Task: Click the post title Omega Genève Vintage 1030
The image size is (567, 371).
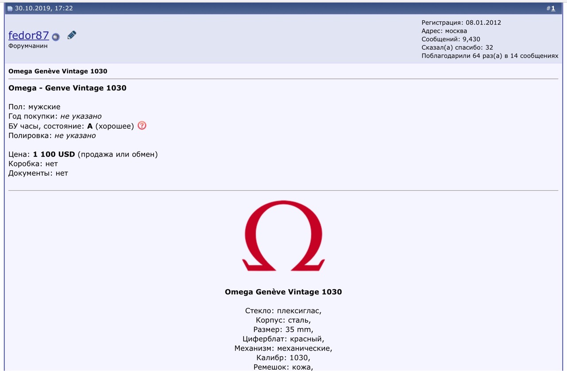Action: click(x=58, y=71)
